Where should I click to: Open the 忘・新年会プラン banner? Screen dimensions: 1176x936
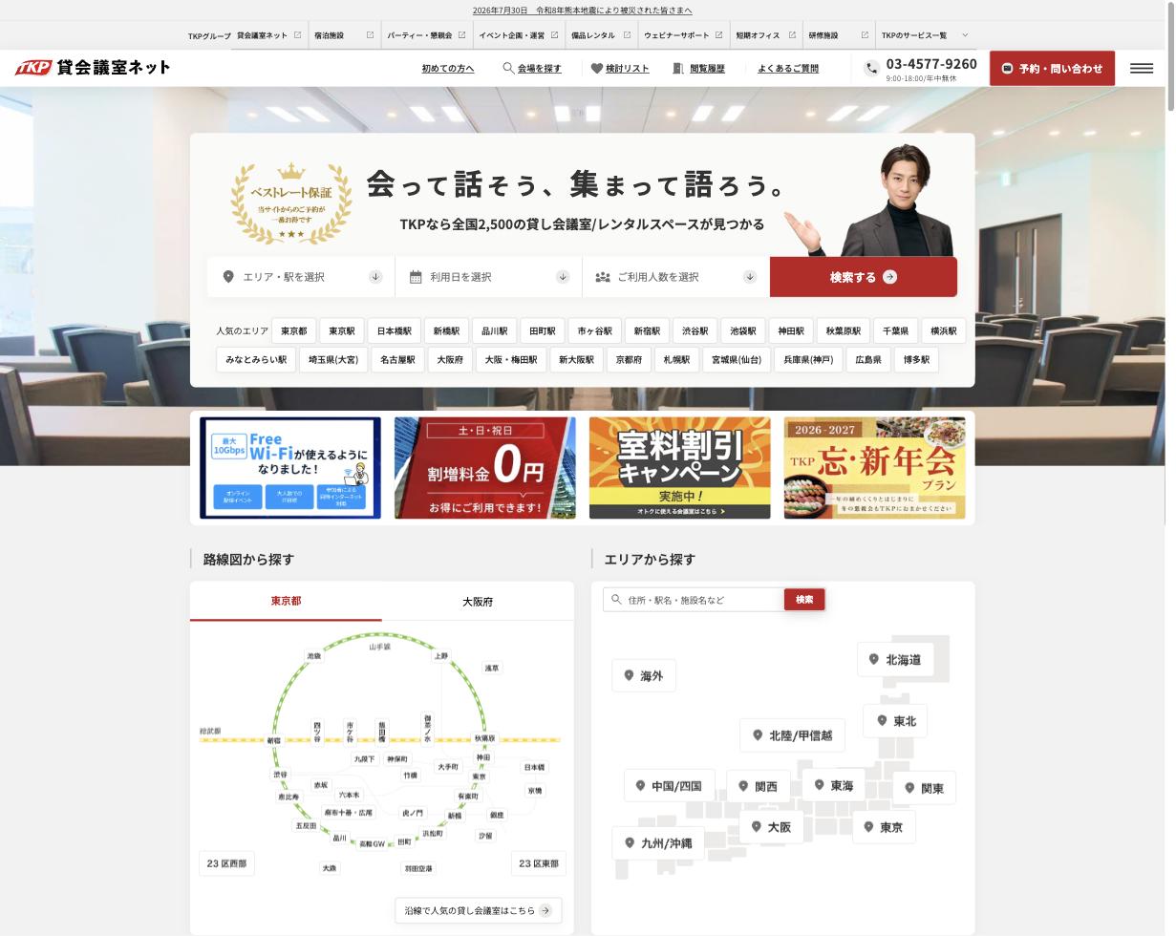874,468
